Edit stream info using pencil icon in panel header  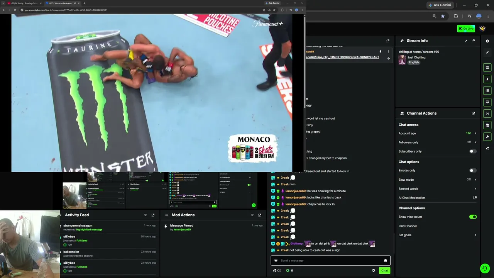click(x=466, y=41)
